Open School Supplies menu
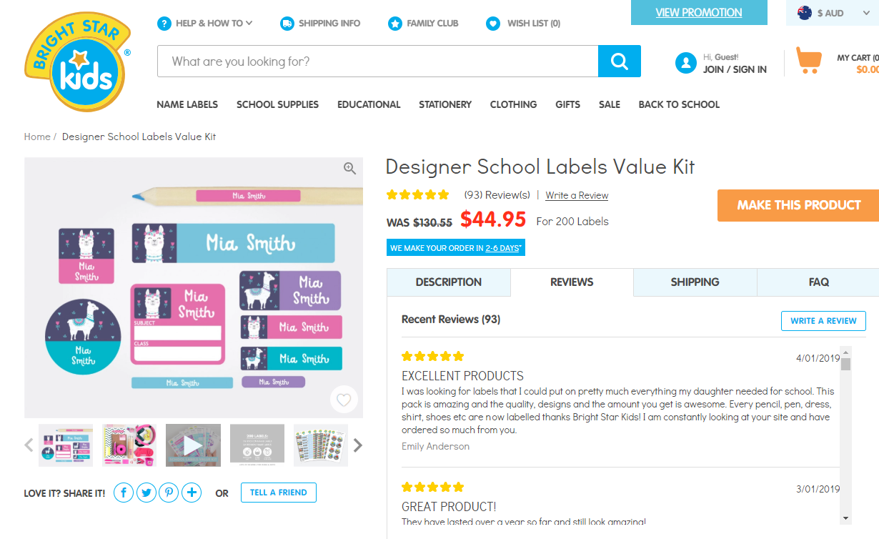879x539 pixels. pyautogui.click(x=277, y=104)
